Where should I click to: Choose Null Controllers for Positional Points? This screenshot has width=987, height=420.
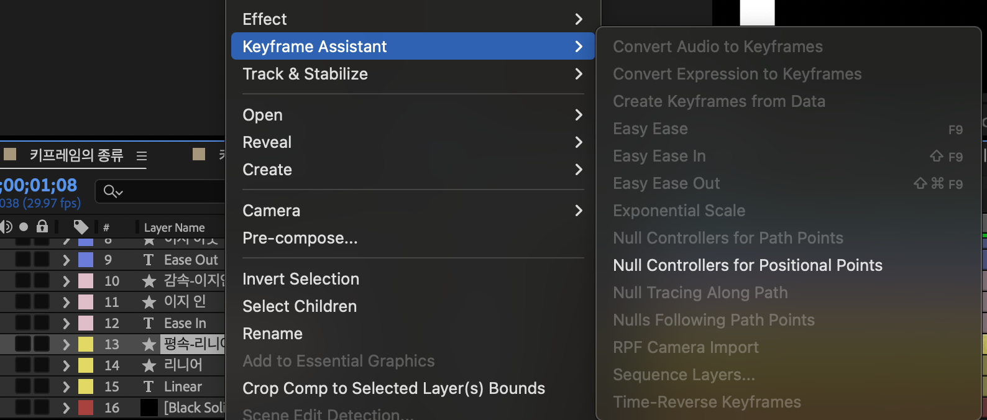click(747, 265)
